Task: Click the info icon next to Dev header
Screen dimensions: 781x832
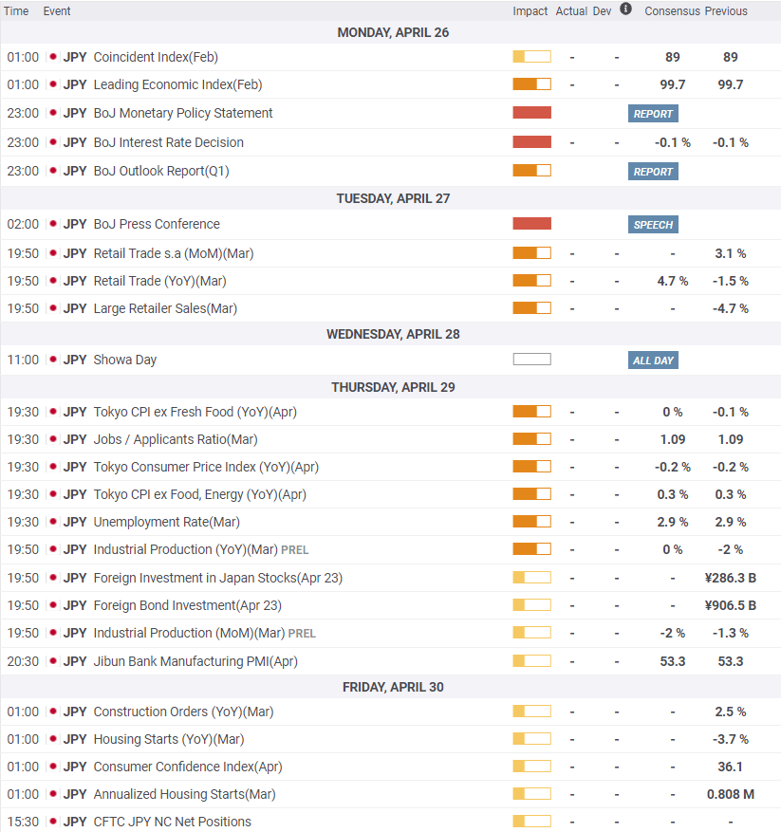Action: pyautogui.click(x=625, y=9)
